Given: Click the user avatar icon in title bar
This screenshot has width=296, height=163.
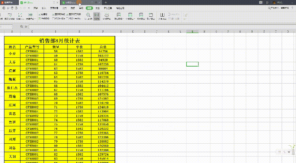Looking at the screenshot, I should (x=274, y=2).
